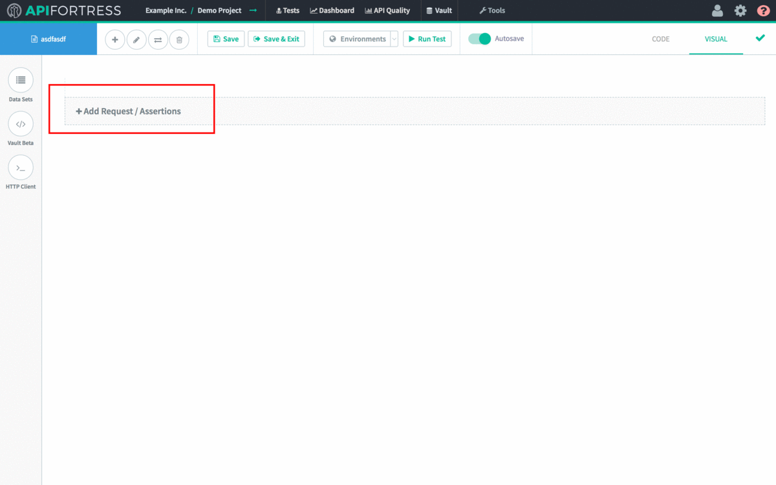Switch to the CODE editor tab
The width and height of the screenshot is (776, 485).
click(660, 39)
